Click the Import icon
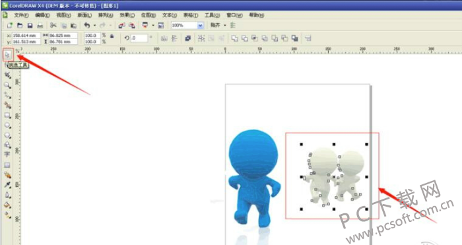This screenshot has width=462, height=245. point(121,26)
